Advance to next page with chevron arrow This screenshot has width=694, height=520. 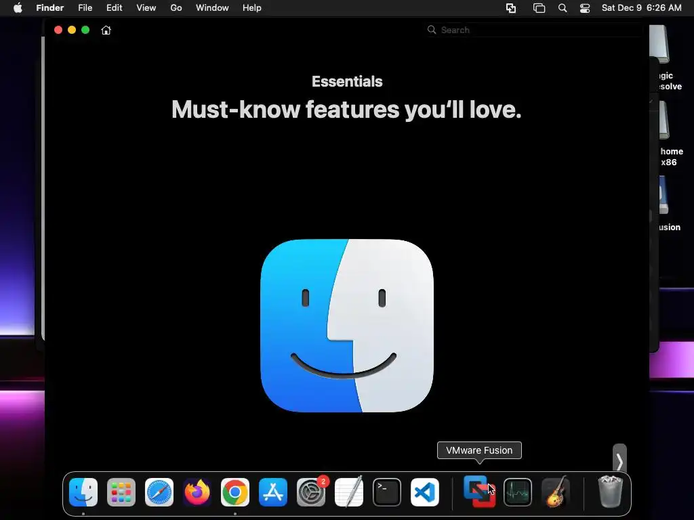point(619,460)
